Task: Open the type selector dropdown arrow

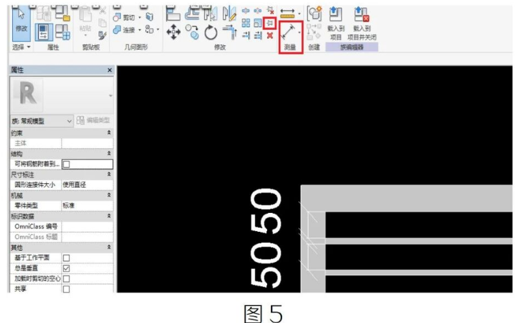Action: pyautogui.click(x=110, y=96)
